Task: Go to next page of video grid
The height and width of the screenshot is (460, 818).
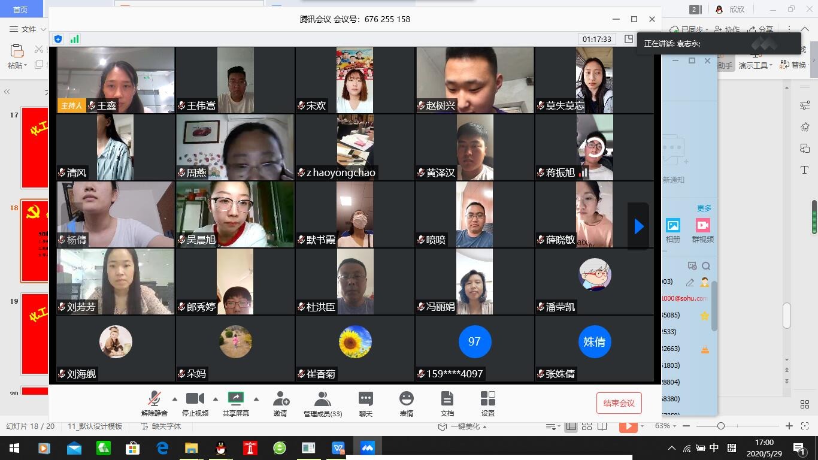Action: point(638,226)
